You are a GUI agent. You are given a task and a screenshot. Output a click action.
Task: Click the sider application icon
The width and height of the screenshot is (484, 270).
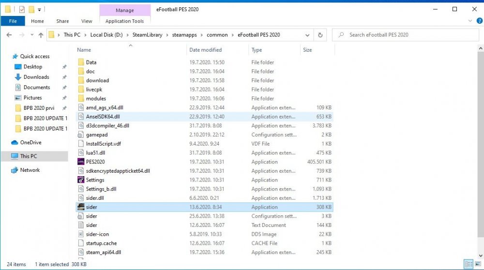tap(81, 207)
